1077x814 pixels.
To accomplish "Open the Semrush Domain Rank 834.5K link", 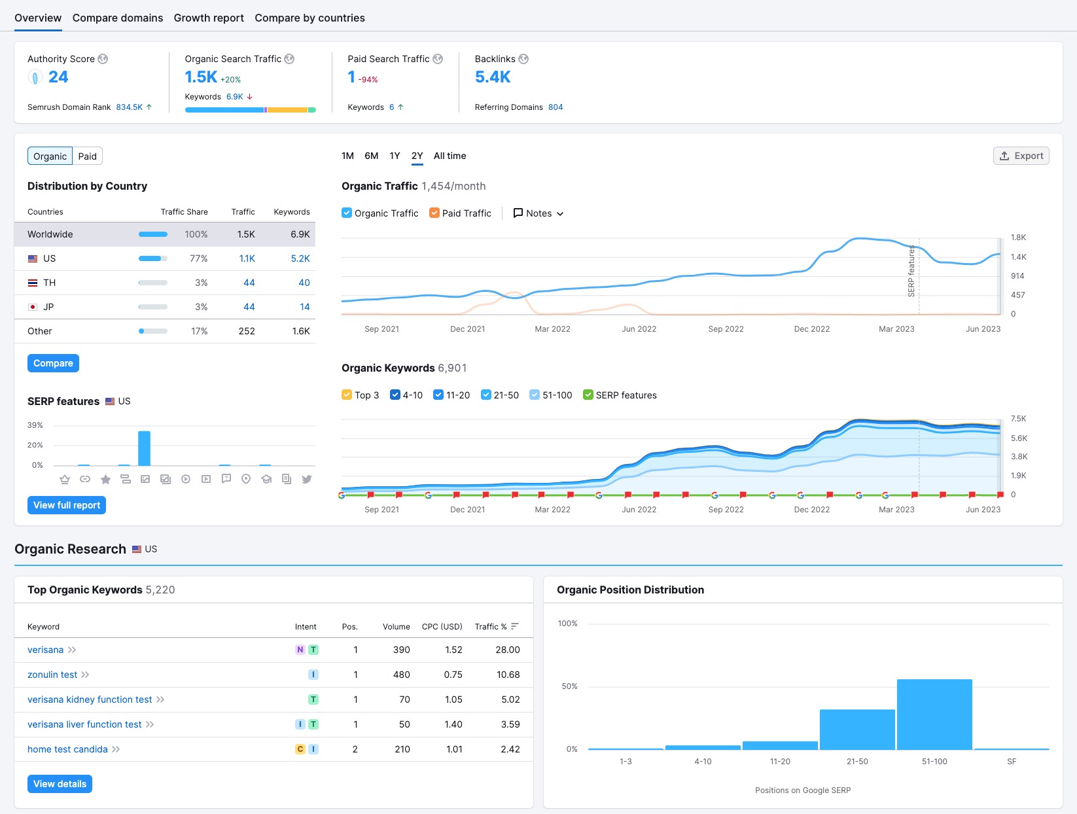I will (130, 107).
